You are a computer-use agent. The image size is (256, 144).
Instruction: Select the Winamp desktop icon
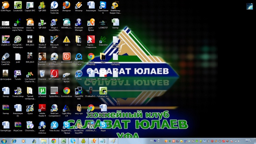(79, 5)
